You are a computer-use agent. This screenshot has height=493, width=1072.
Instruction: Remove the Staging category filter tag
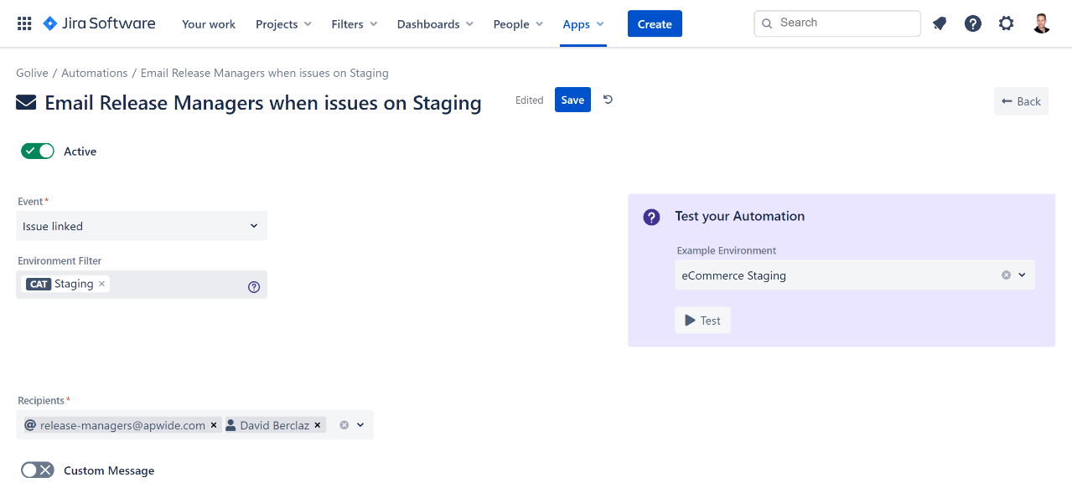tap(102, 284)
